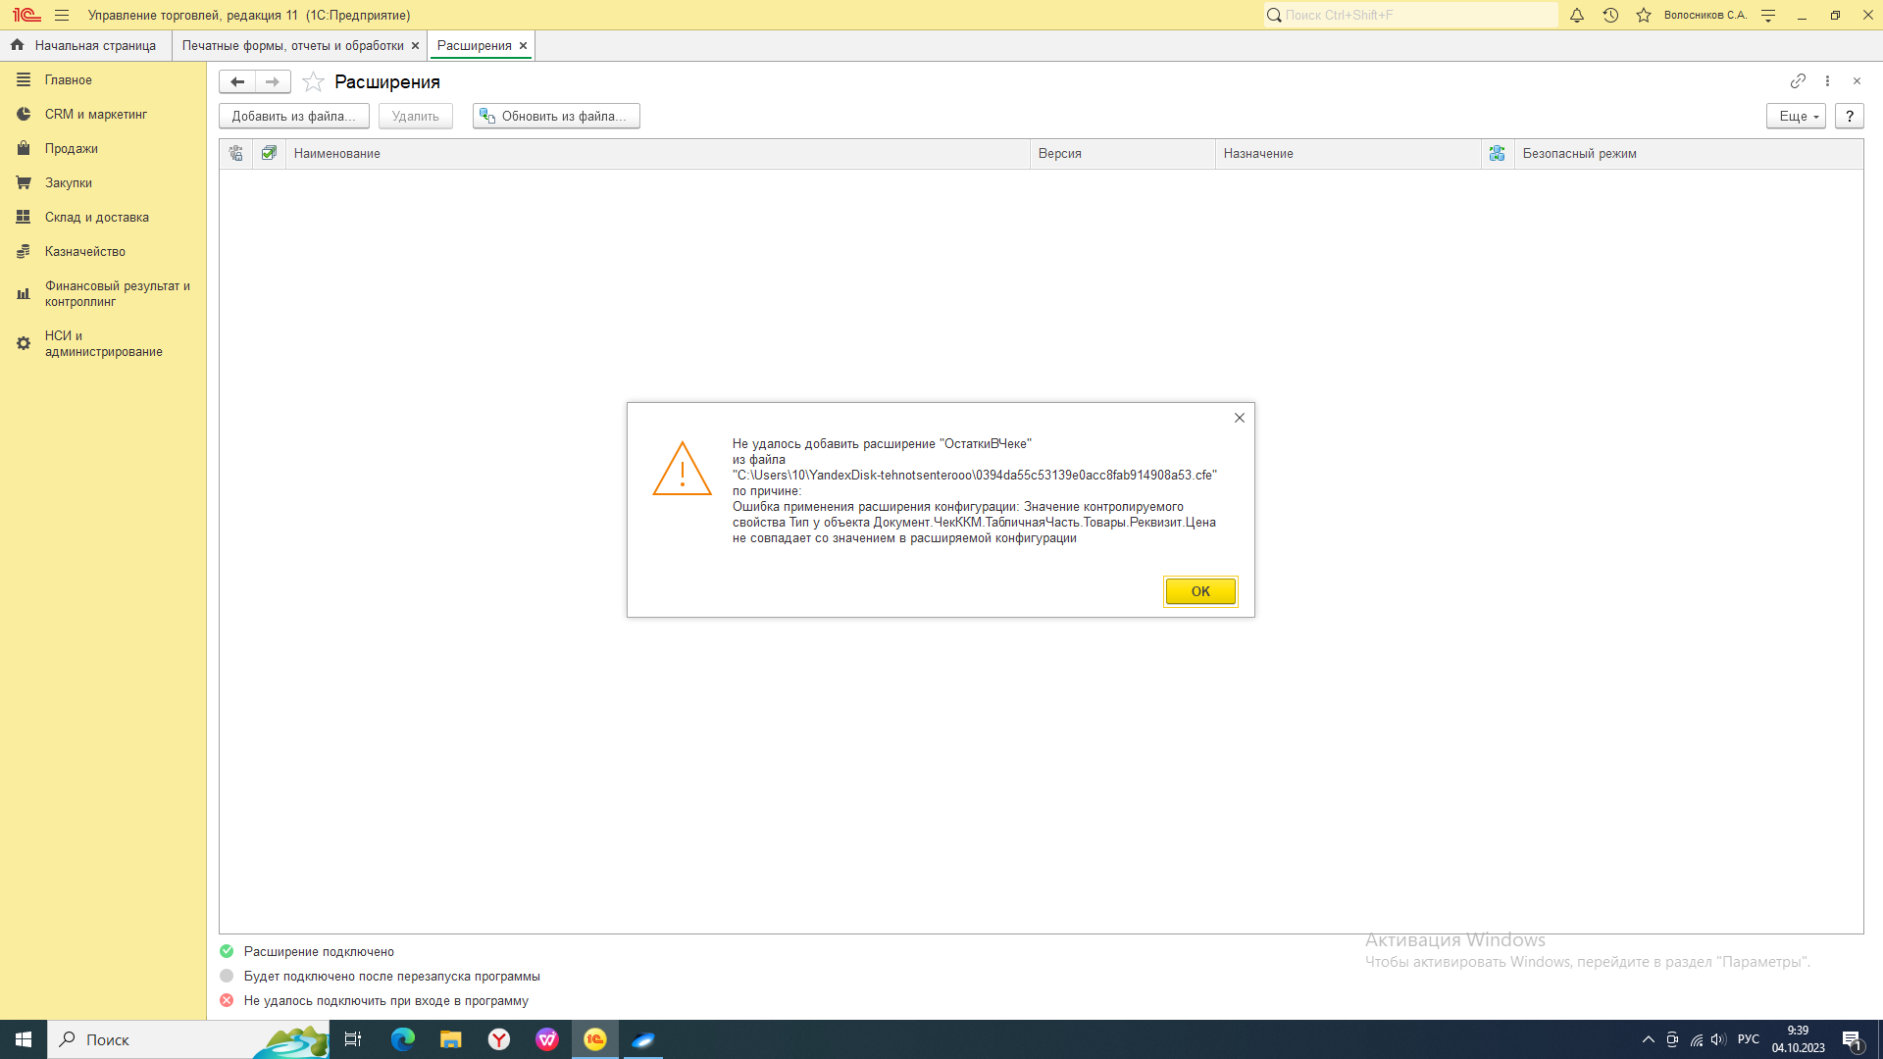Open Windows Start menu
The image size is (1883, 1059).
click(x=24, y=1039)
